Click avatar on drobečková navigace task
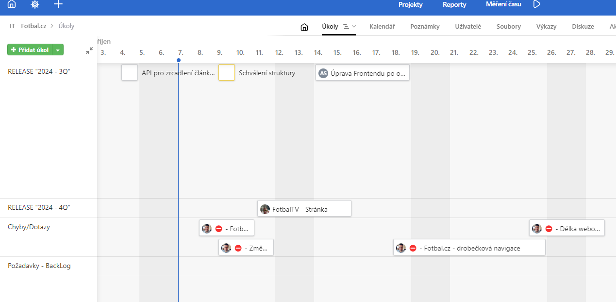 click(x=401, y=248)
